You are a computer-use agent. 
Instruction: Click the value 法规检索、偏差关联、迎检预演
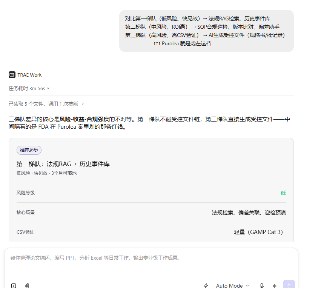tap(249, 213)
